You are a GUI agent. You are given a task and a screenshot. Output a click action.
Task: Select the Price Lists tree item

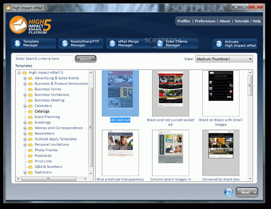click(x=43, y=161)
